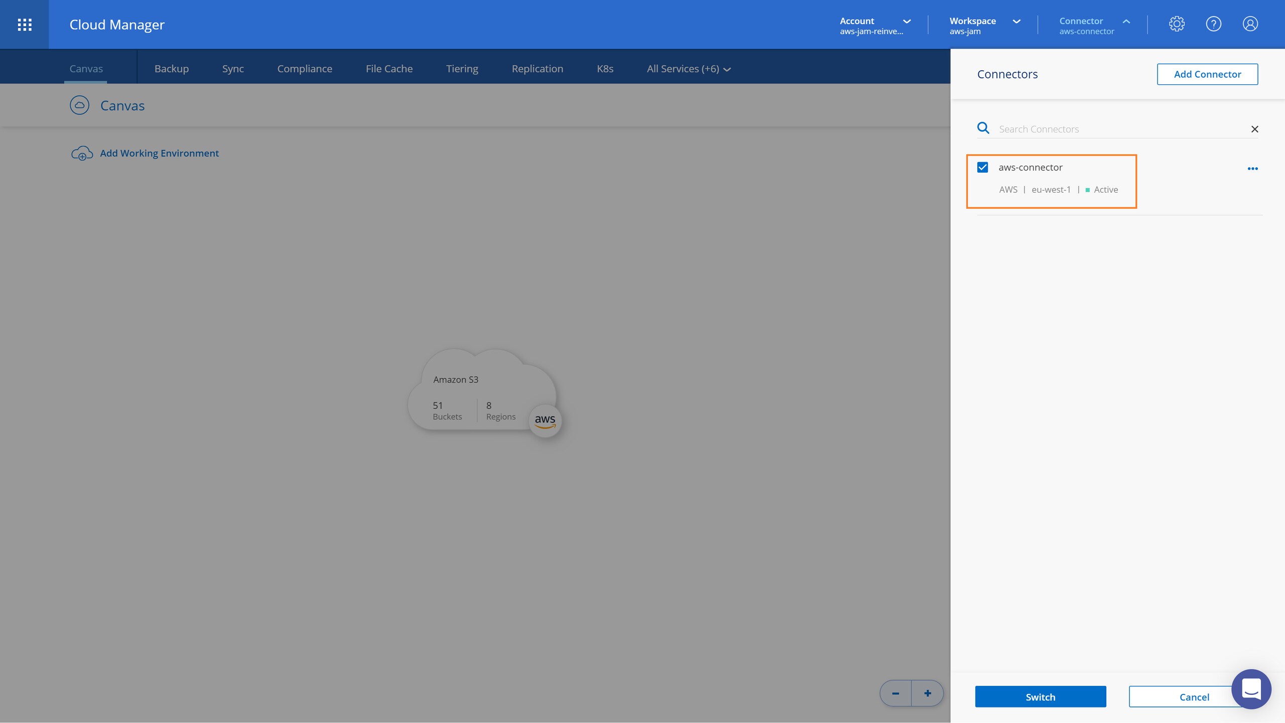Open the app grid launcher icon
The width and height of the screenshot is (1285, 723).
25,25
